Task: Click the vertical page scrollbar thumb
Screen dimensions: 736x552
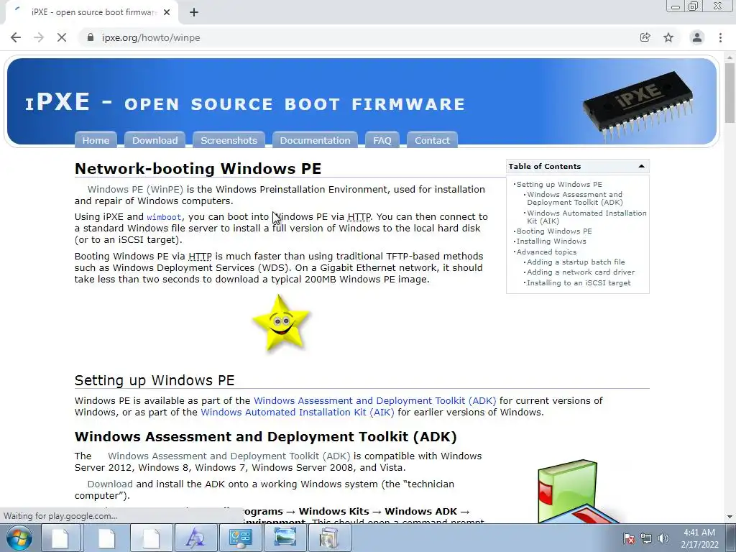Action: pos(730,91)
